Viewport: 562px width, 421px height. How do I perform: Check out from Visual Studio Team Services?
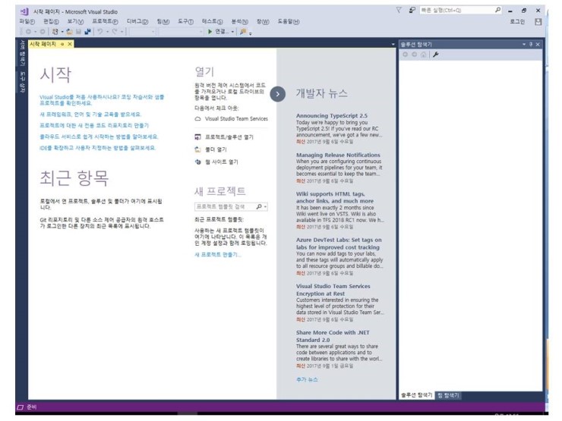[x=236, y=119]
